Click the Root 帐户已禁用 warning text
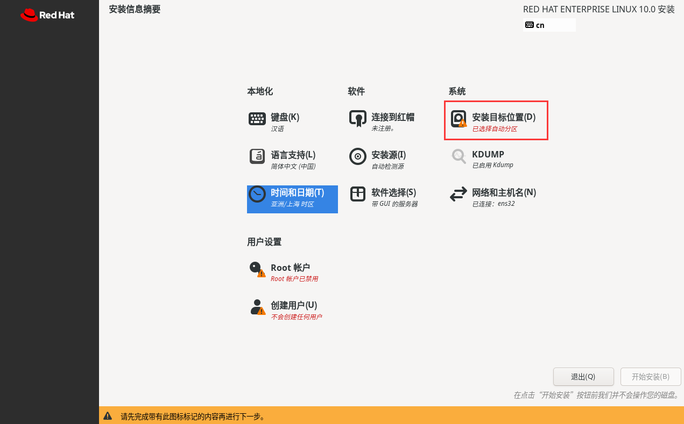This screenshot has height=424, width=684. tap(294, 279)
